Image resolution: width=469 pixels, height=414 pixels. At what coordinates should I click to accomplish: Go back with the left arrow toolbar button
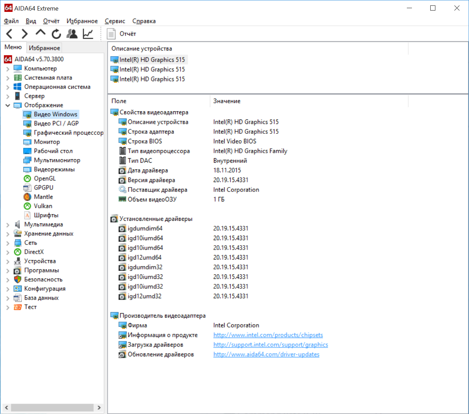click(x=10, y=34)
